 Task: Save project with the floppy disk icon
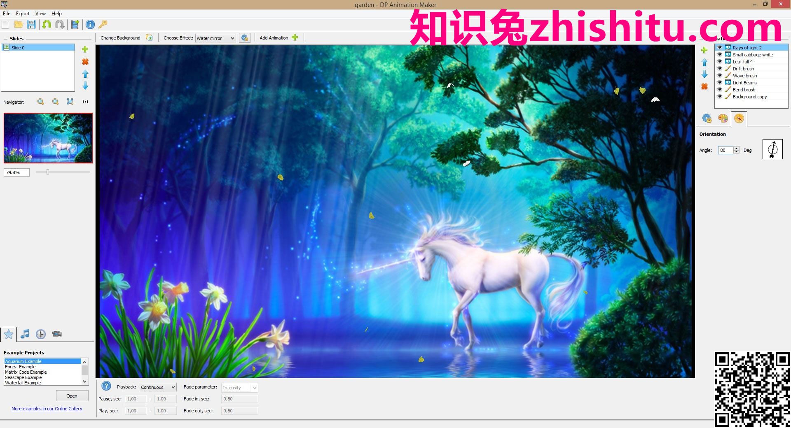pos(31,24)
